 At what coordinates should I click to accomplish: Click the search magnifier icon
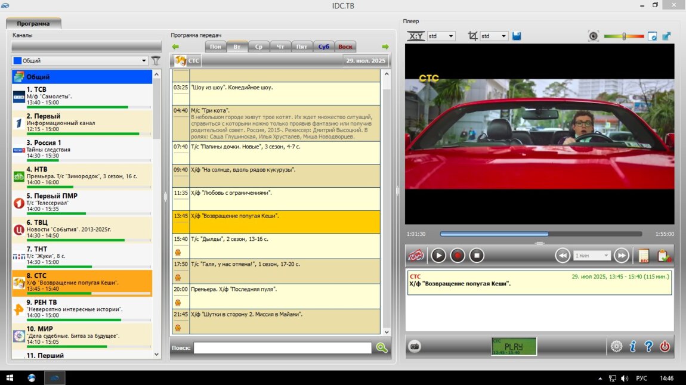click(x=382, y=347)
